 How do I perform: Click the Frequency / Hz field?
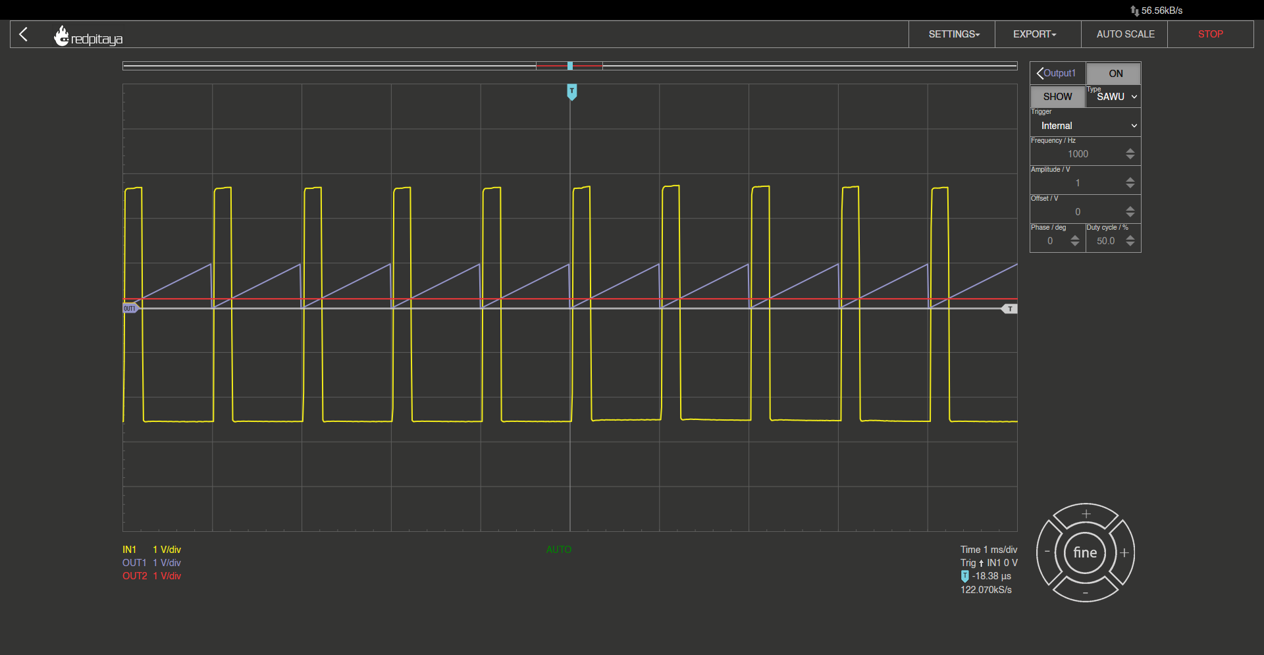(1078, 154)
